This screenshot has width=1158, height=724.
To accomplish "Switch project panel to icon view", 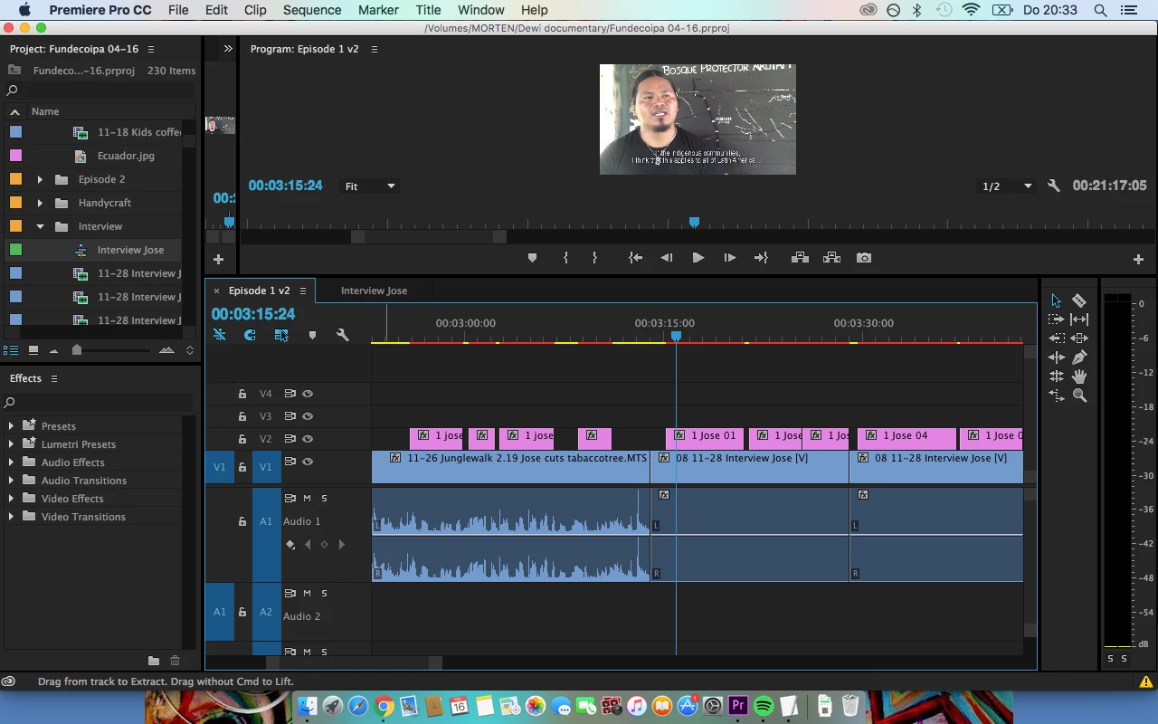I will [x=33, y=349].
